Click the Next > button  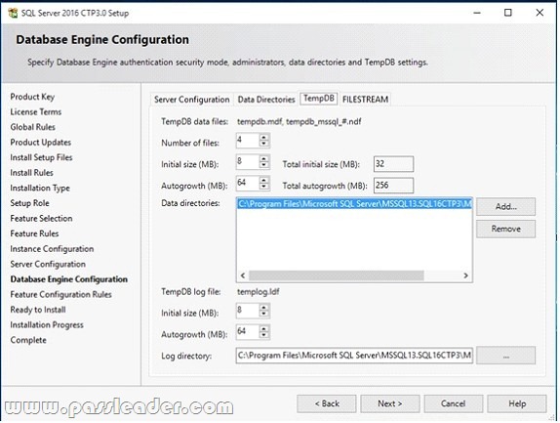[390, 403]
